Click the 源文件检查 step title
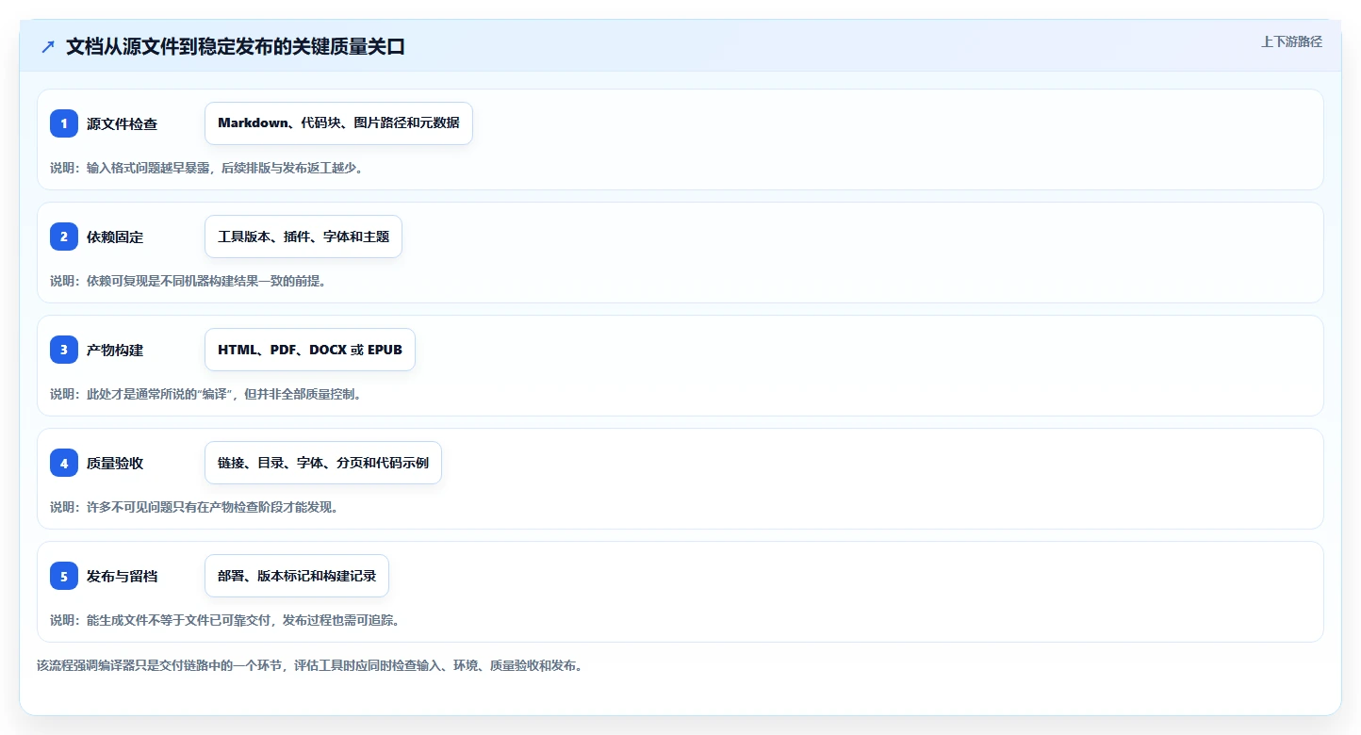The height and width of the screenshot is (735, 1361). pyautogui.click(x=122, y=123)
